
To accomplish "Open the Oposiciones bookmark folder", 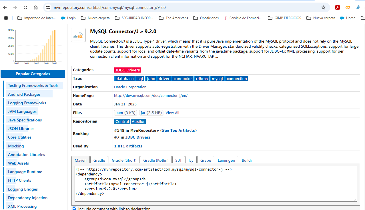I will (206, 18).
